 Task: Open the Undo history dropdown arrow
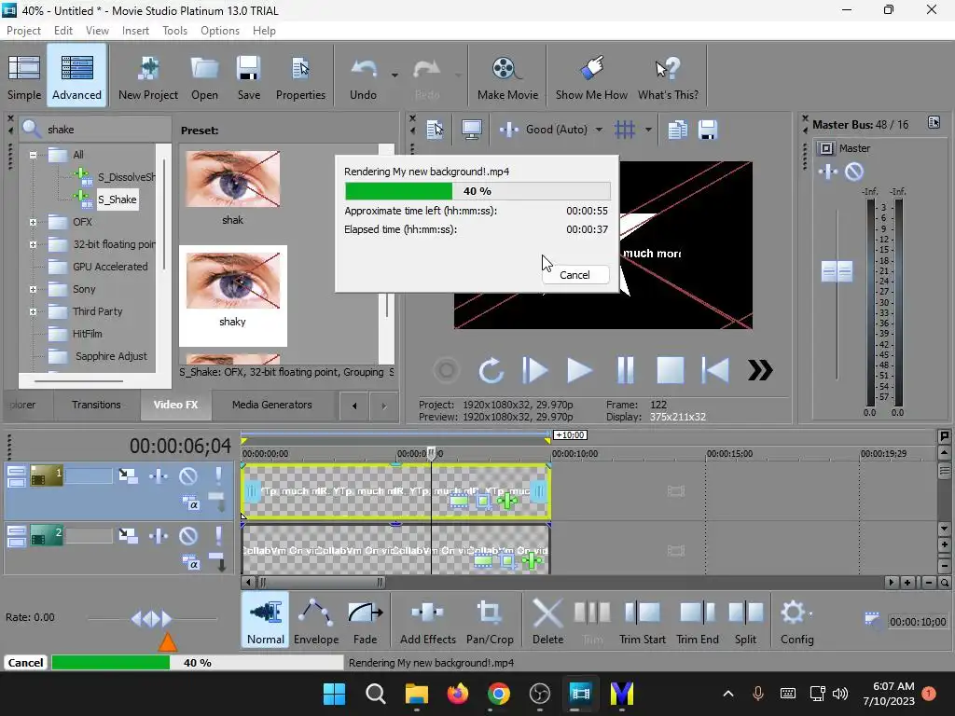[394, 76]
